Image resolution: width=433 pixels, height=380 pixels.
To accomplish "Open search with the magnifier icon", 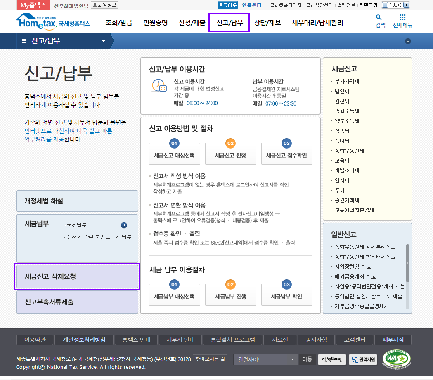I will point(379,18).
